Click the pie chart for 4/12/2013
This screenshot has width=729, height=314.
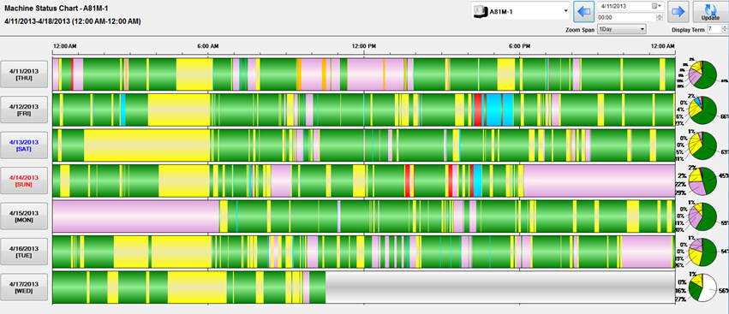pyautogui.click(x=702, y=110)
